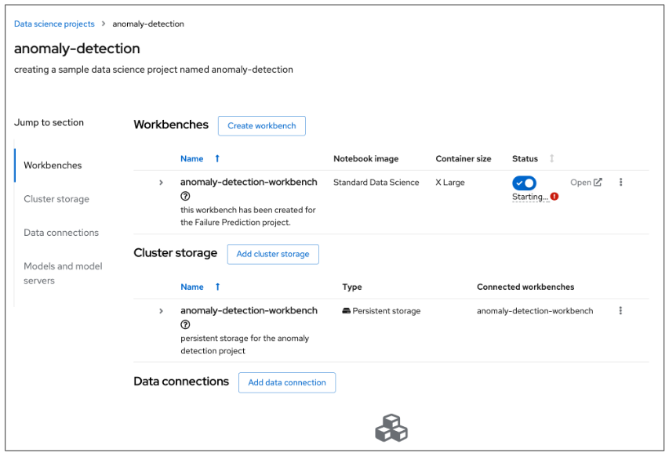This screenshot has width=669, height=456.
Task: Go to Data science projects breadcrumb link
Action: [54, 24]
